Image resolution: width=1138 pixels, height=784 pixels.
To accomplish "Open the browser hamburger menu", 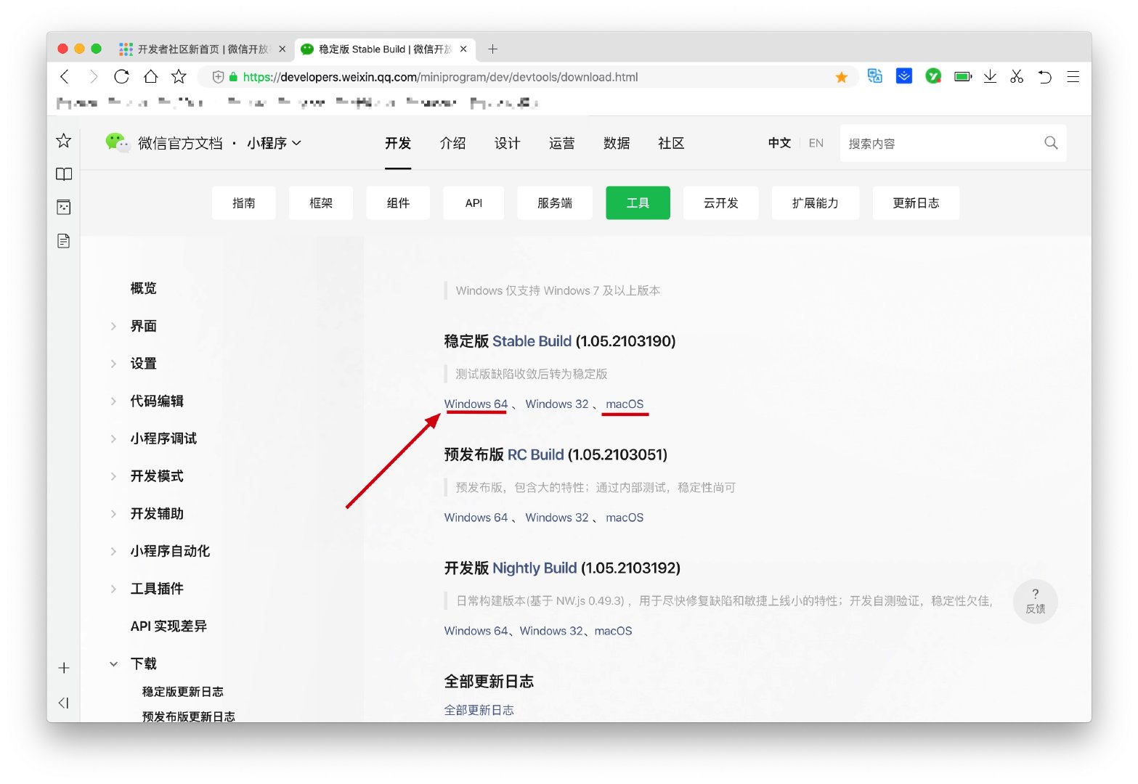I will click(x=1073, y=77).
